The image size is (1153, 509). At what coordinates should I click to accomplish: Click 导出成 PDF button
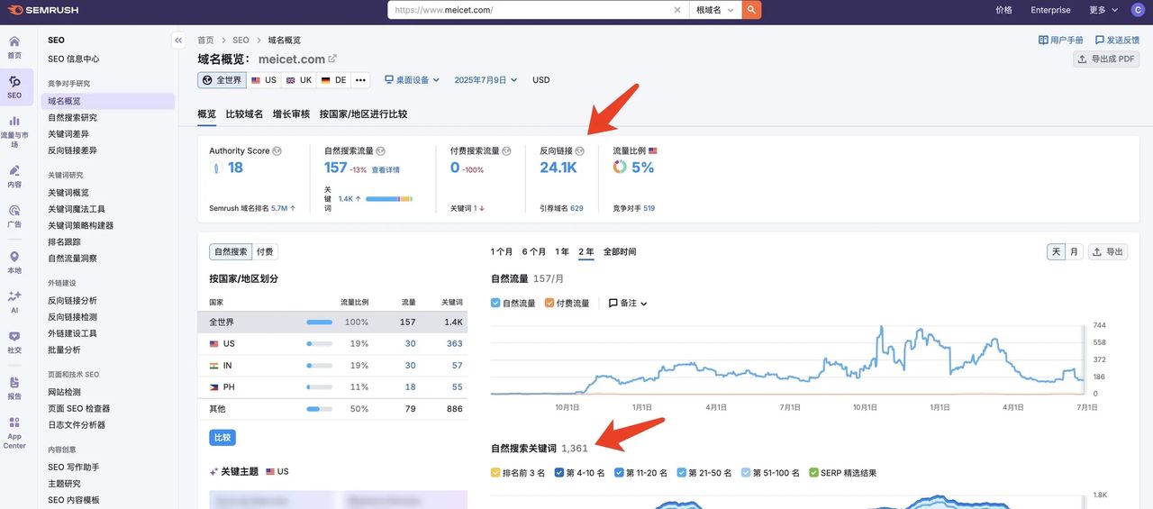[x=1106, y=59]
